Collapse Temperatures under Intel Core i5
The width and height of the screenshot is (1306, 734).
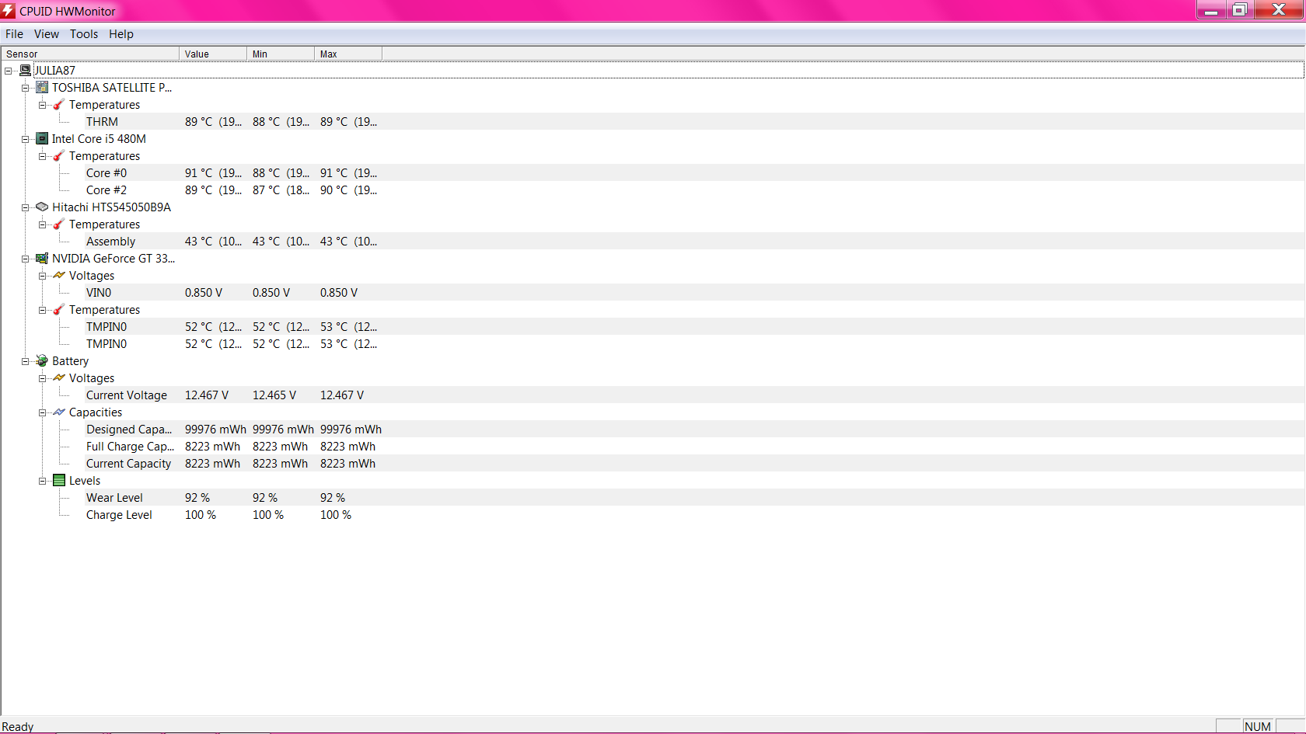[x=43, y=156]
